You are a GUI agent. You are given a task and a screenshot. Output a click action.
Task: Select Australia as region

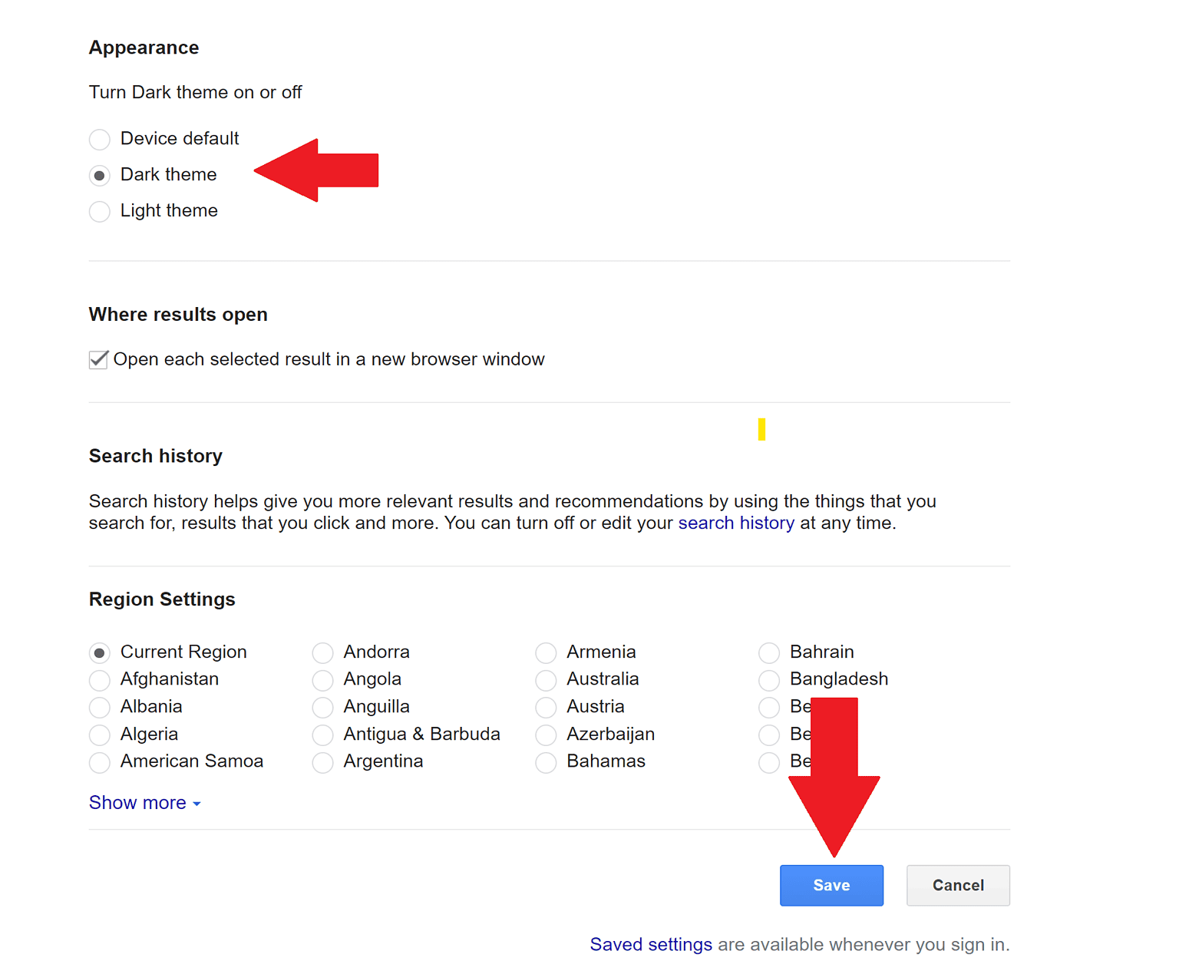pos(546,680)
